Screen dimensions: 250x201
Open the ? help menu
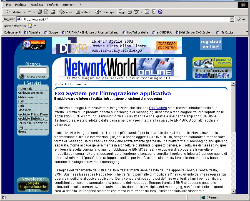pyautogui.click(x=80, y=5)
